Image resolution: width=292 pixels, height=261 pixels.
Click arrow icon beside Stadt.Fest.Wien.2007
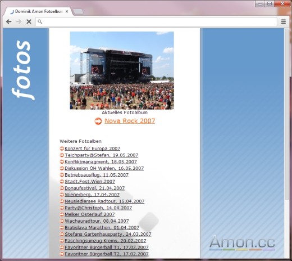point(62,182)
